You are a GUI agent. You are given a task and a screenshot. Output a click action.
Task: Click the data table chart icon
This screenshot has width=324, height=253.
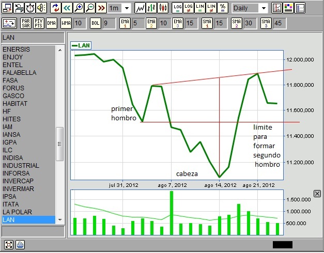pyautogui.click(x=300, y=8)
